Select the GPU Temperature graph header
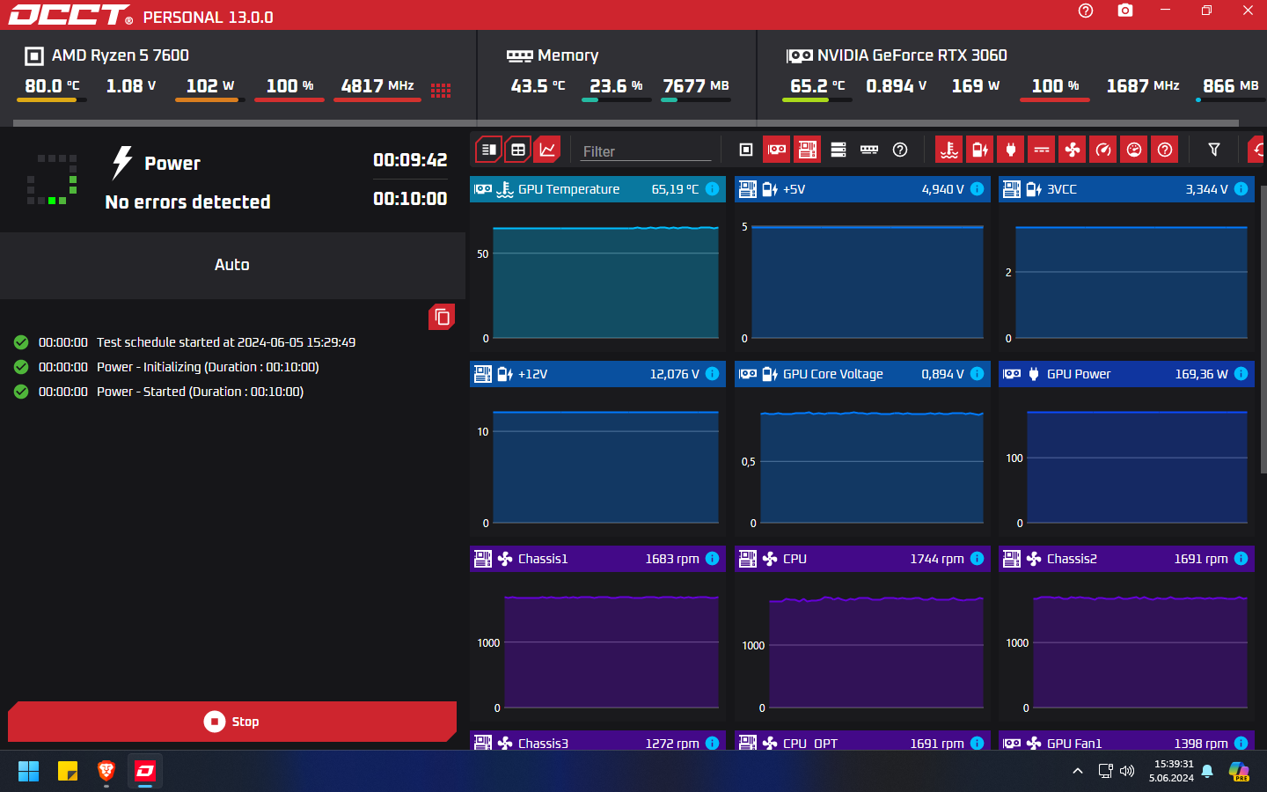This screenshot has height=792, width=1267. click(x=597, y=189)
